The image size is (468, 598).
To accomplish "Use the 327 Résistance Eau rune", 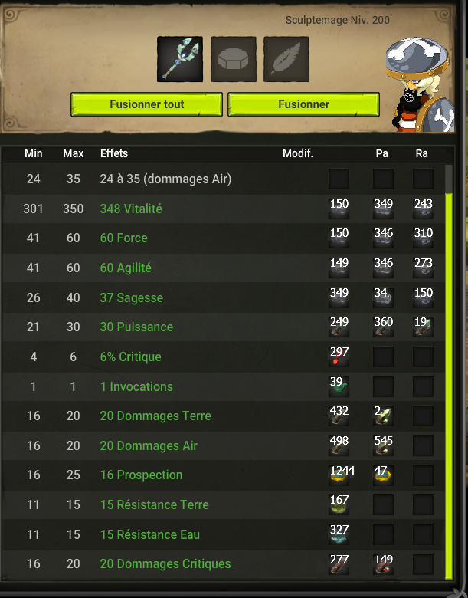I will tap(339, 534).
